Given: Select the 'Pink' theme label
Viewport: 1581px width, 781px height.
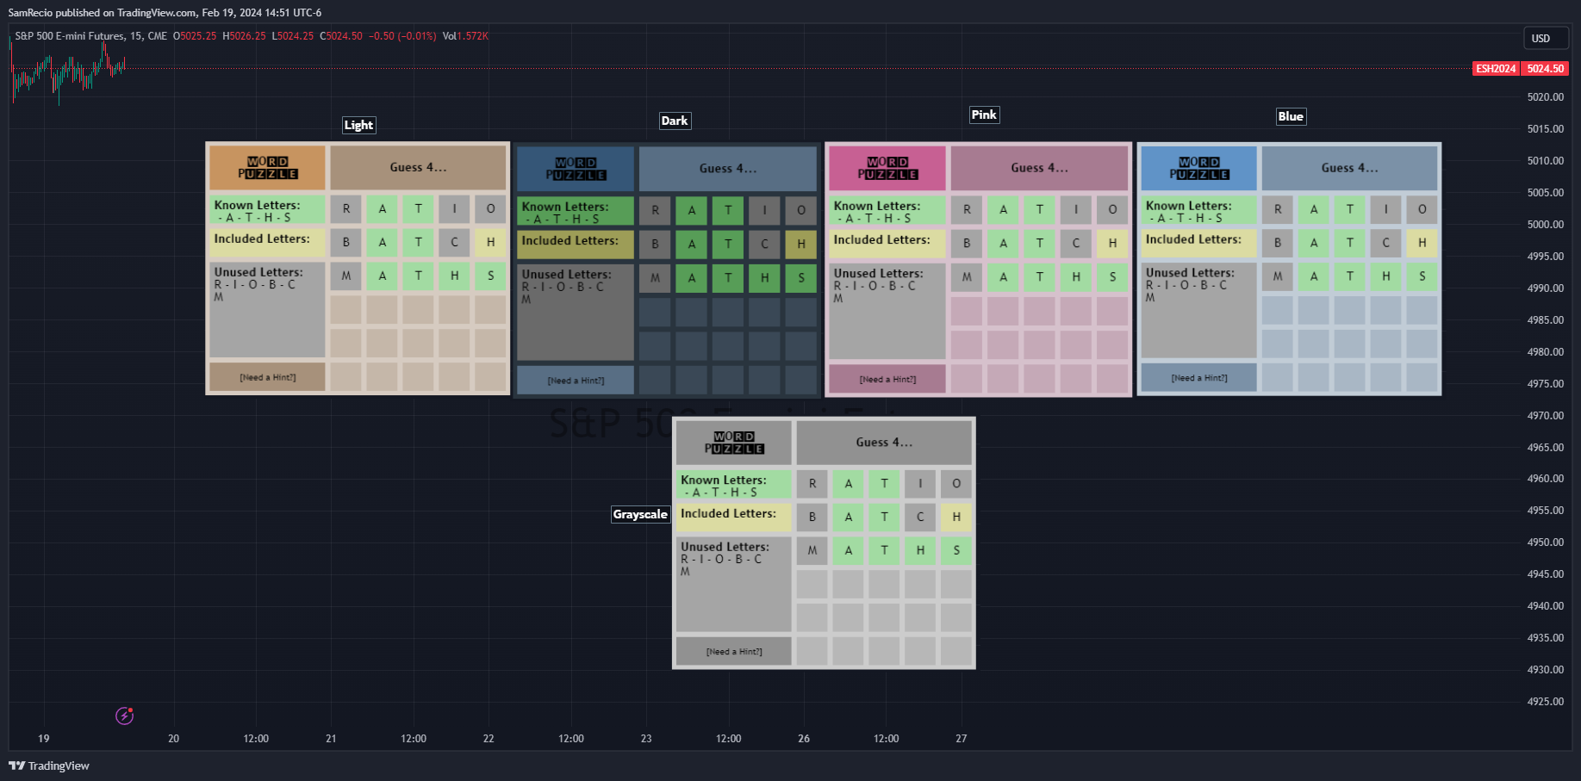Looking at the screenshot, I should pos(984,115).
